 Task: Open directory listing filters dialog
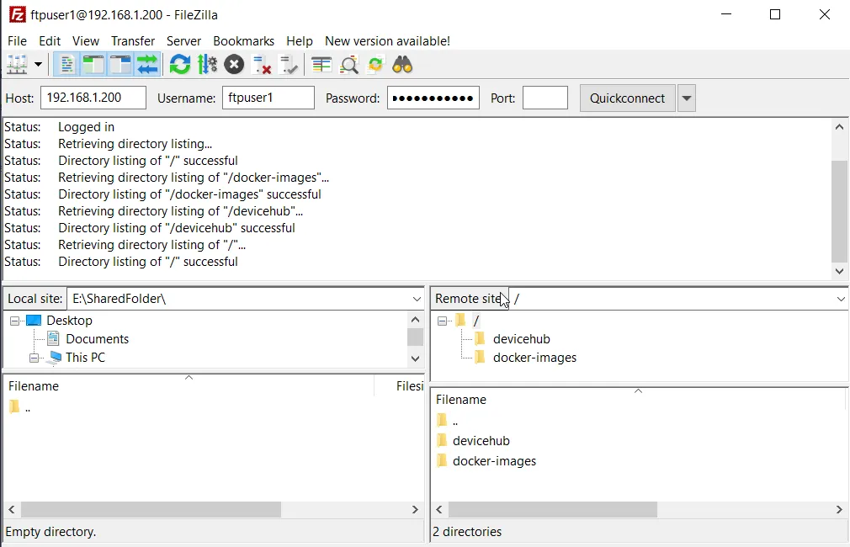coord(321,65)
